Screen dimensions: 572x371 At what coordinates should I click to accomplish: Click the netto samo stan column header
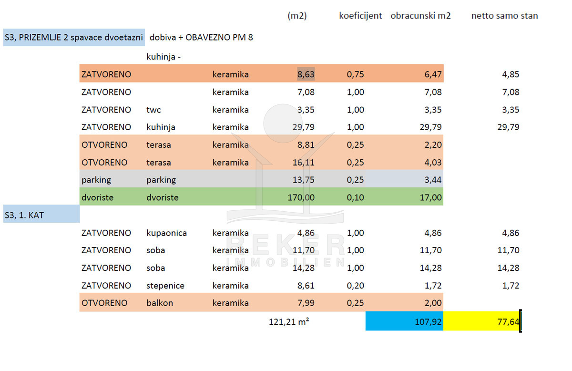coord(504,16)
